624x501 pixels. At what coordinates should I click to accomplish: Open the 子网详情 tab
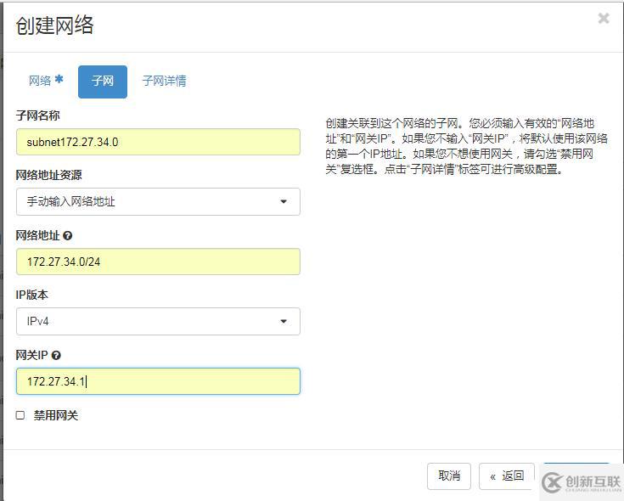tap(165, 82)
